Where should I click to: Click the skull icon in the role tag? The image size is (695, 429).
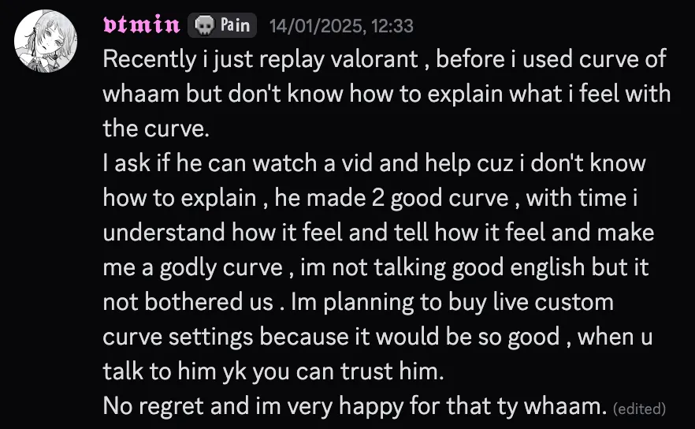[203, 25]
